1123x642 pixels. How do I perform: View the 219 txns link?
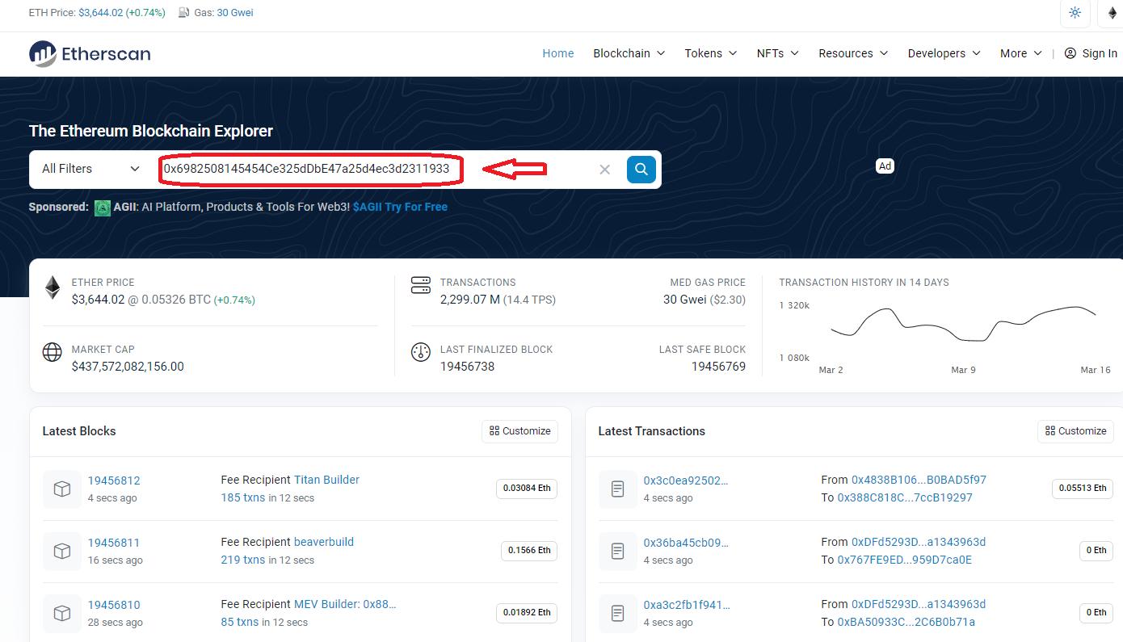click(x=243, y=560)
